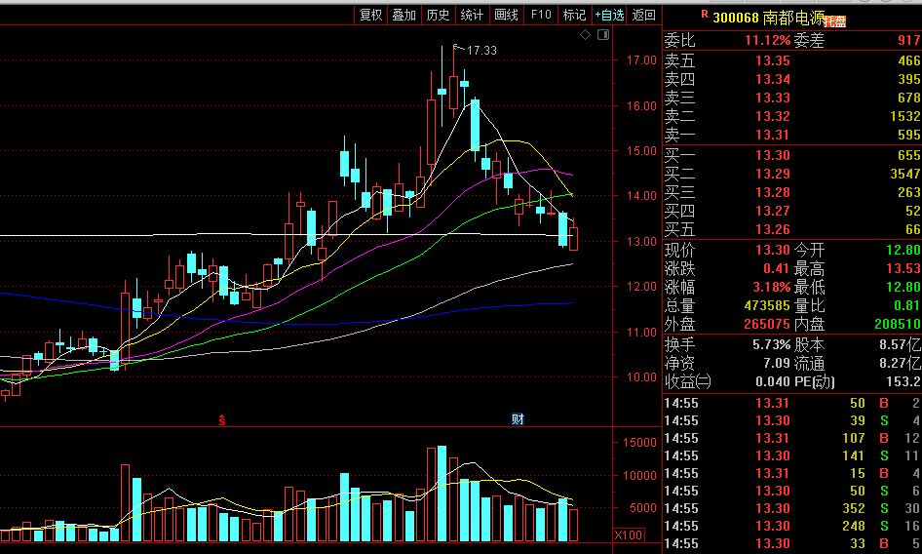Select 卖五 price 13.35
The width and height of the screenshot is (922, 554).
coord(773,60)
